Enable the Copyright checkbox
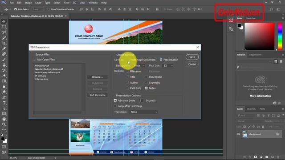This screenshot has height=160, width=285. (146, 83)
